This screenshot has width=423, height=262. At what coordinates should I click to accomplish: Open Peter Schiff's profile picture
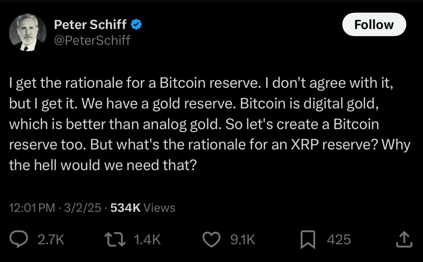28,33
